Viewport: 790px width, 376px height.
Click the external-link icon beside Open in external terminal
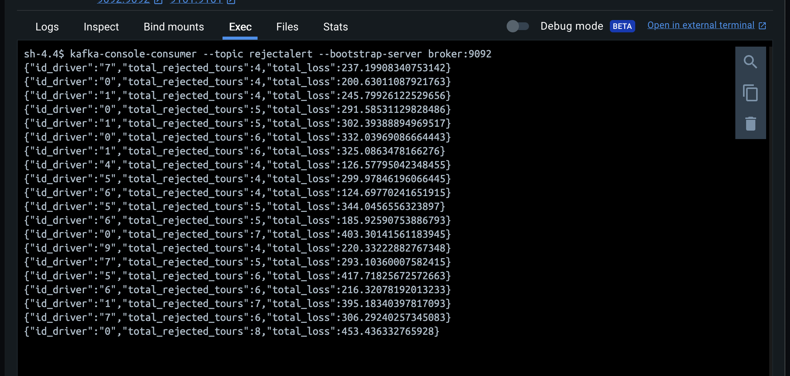tap(762, 25)
